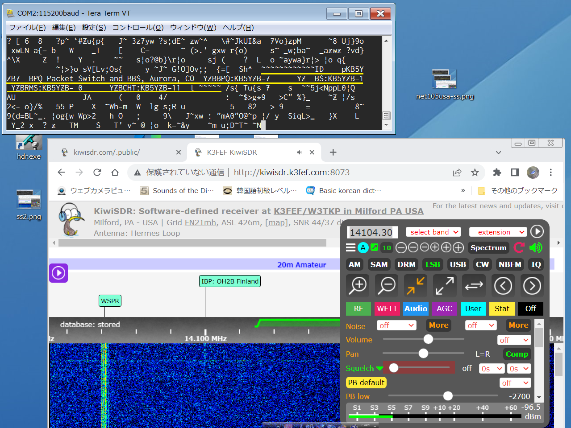Click the page-left circled arrow icon
The image size is (571, 428).
(x=503, y=285)
